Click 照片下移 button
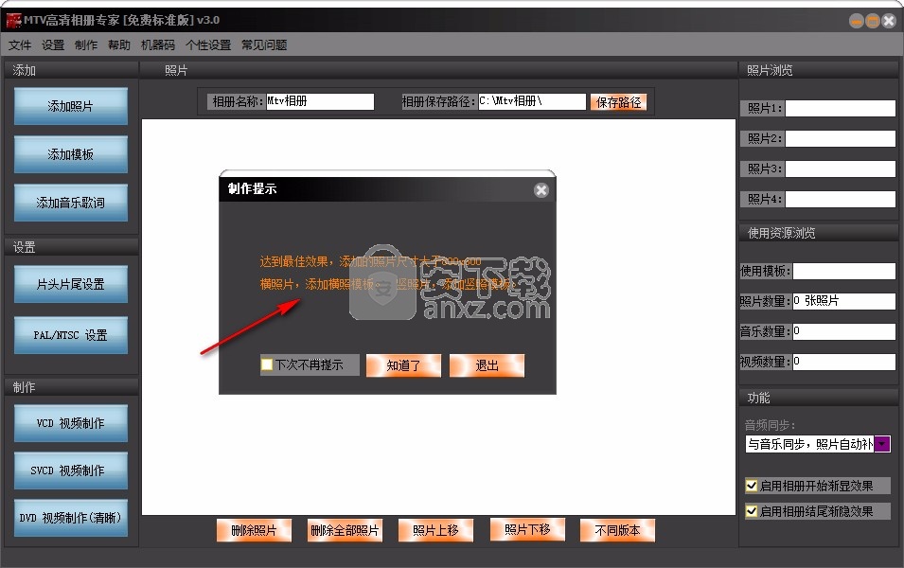The height and width of the screenshot is (568, 904). pos(527,529)
